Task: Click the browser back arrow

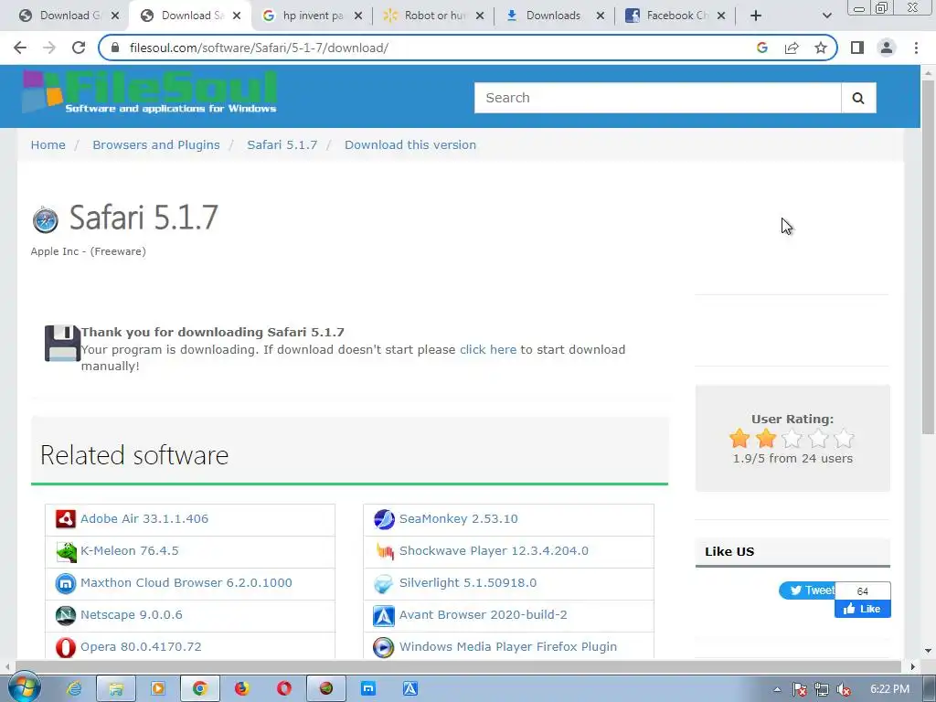Action: click(20, 48)
